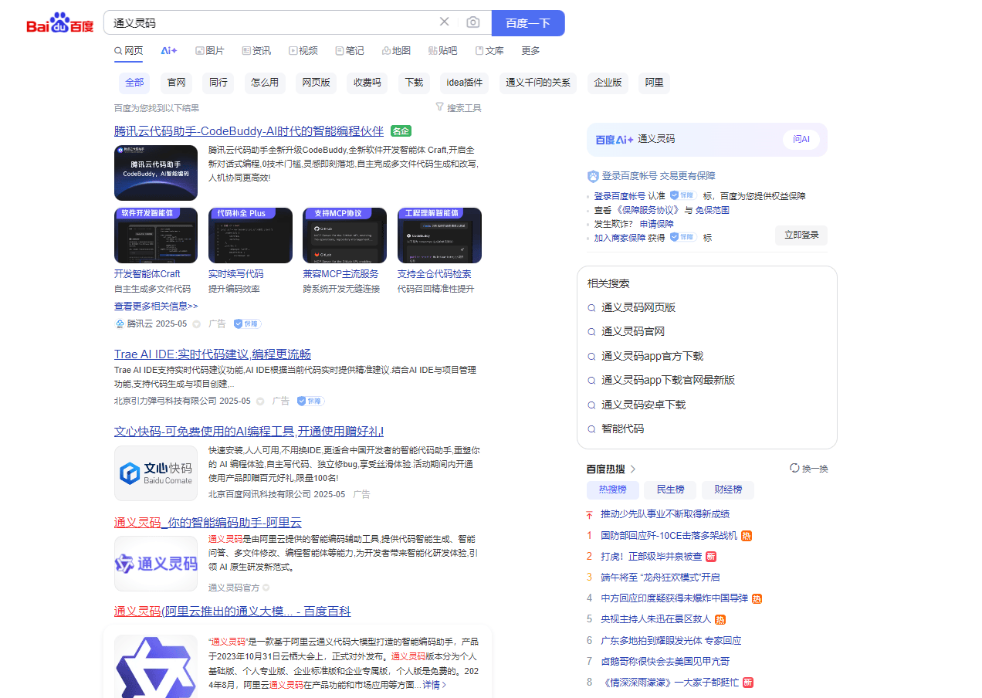This screenshot has height=698, width=982.
Task: Select the idea插件 filter chip
Action: [465, 83]
